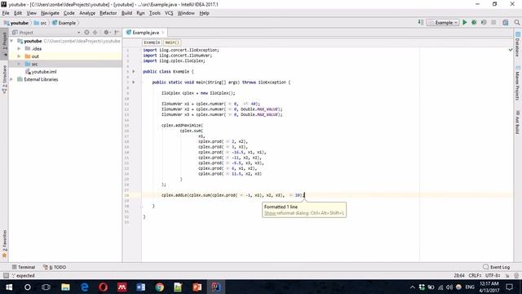Image resolution: width=522 pixels, height=294 pixels.
Task: Open the Navigate menu
Action: [50, 13]
